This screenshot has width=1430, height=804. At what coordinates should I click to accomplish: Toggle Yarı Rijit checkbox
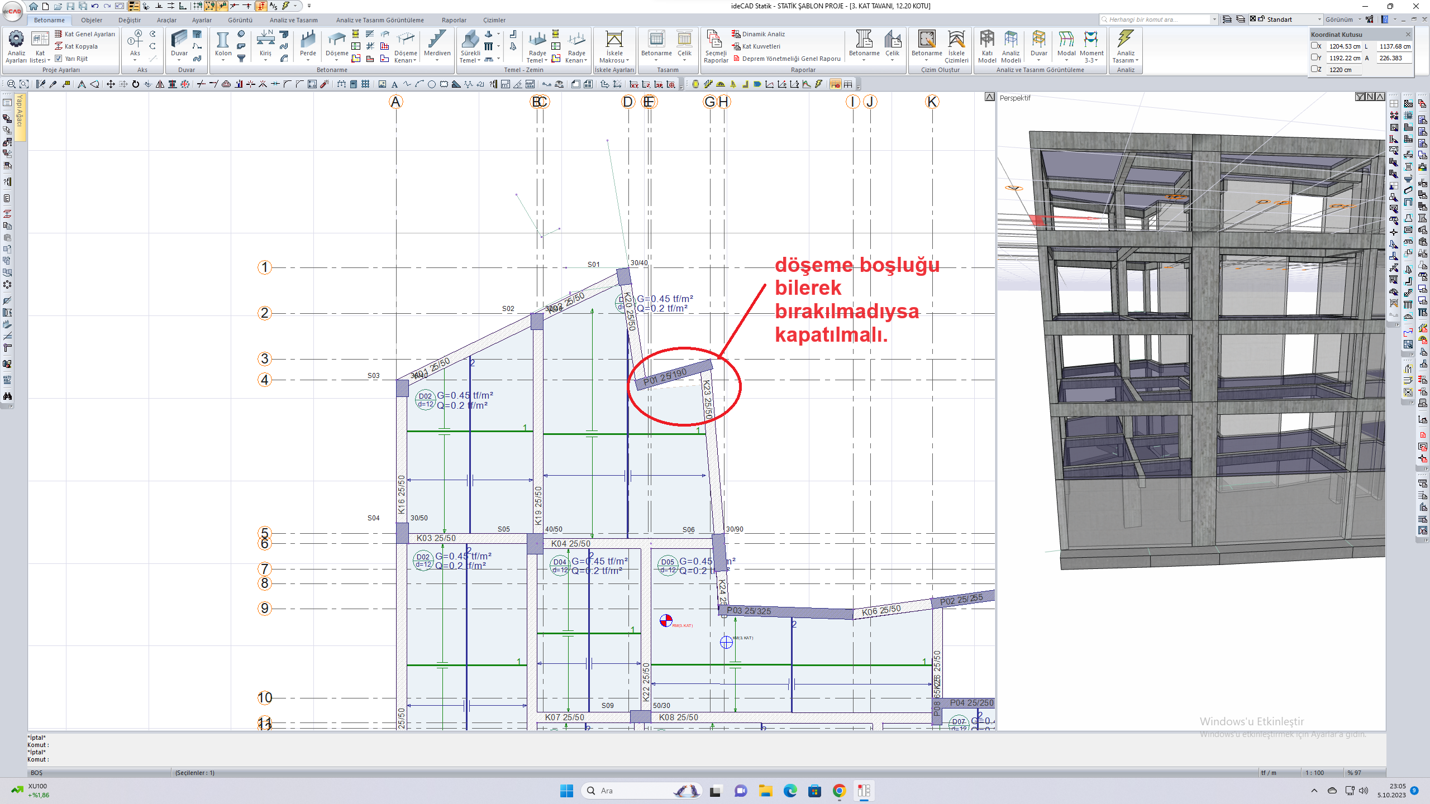59,59
